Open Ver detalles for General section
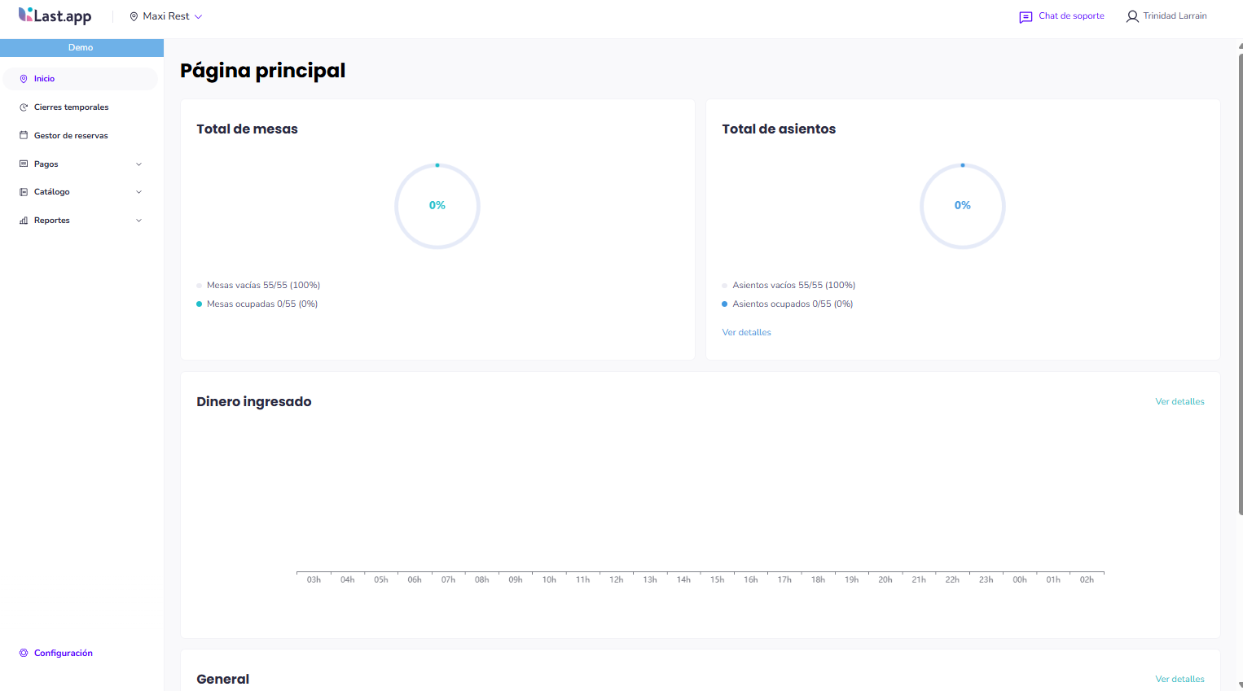Image resolution: width=1243 pixels, height=691 pixels. 1179,679
